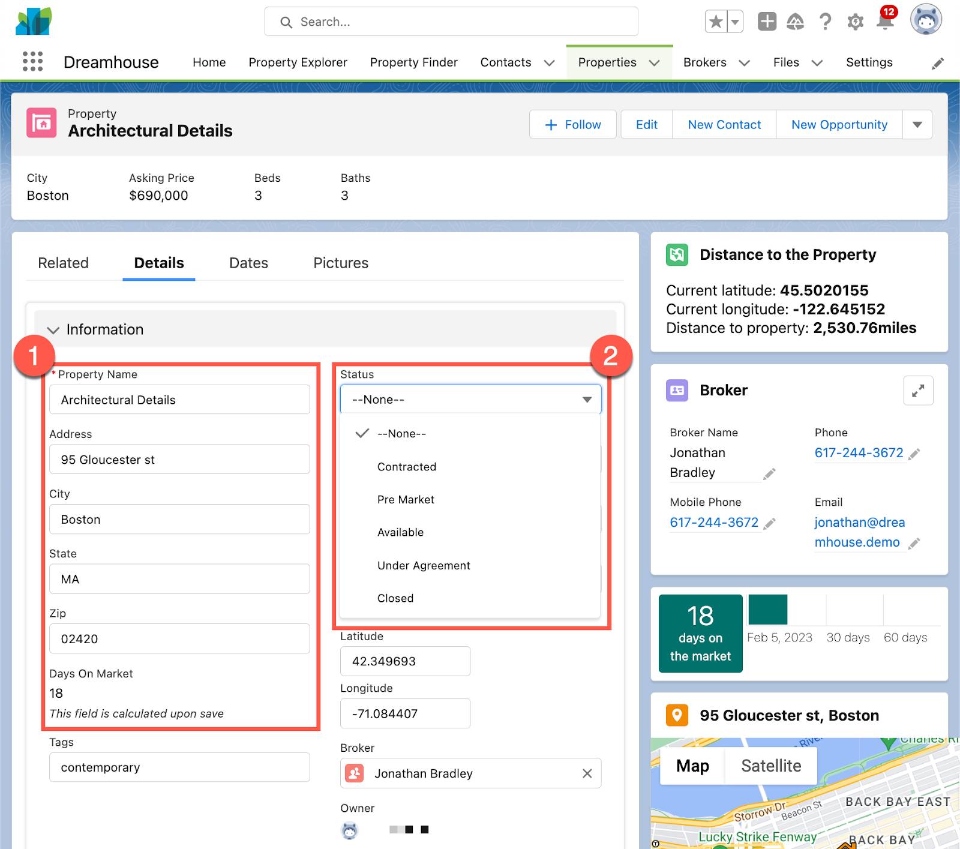Open the Properties tab chevron menu

pos(655,62)
